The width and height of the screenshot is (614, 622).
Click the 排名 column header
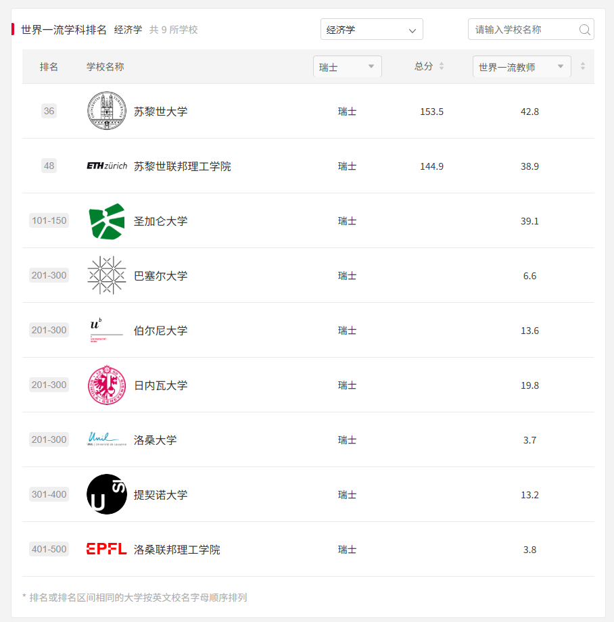pos(49,67)
